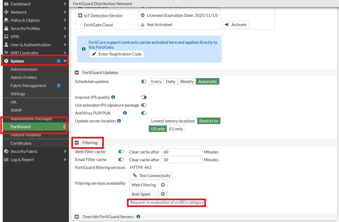Click the Fabric Management notification badge
The image size is (339, 222).
pyautogui.click(x=58, y=85)
